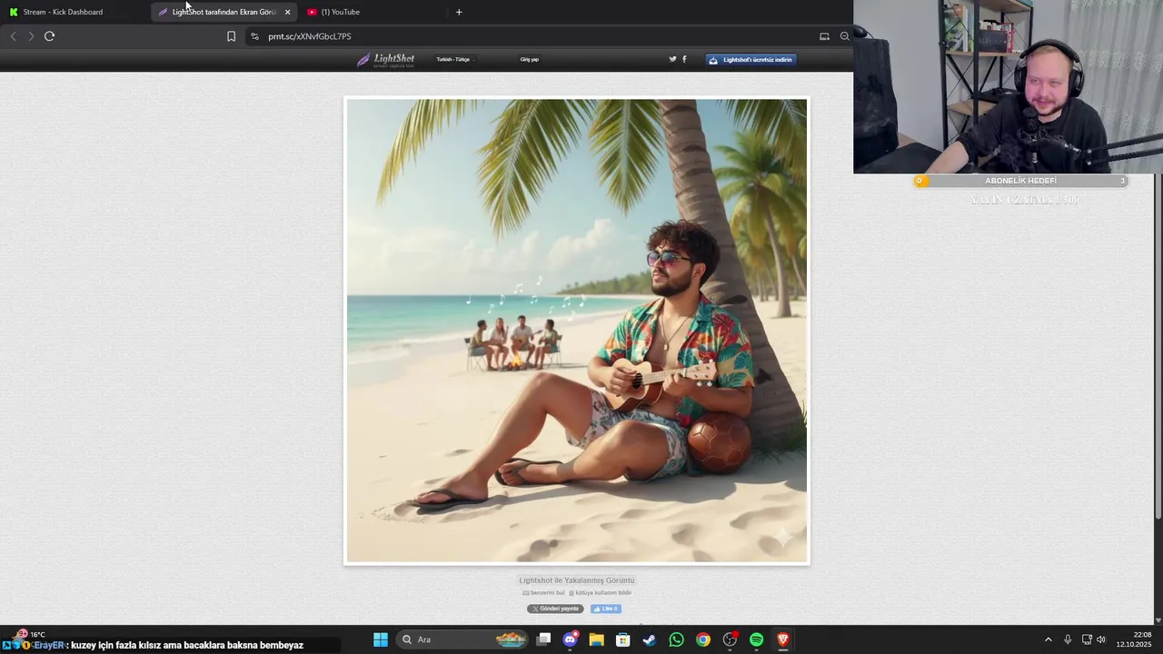1163x654 pixels.
Task: Open a new browser tab
Action: 459,12
